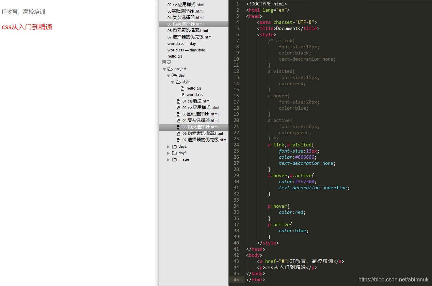
Task: Click tree file icon of 02 css应用样式.html
Action: (178, 108)
